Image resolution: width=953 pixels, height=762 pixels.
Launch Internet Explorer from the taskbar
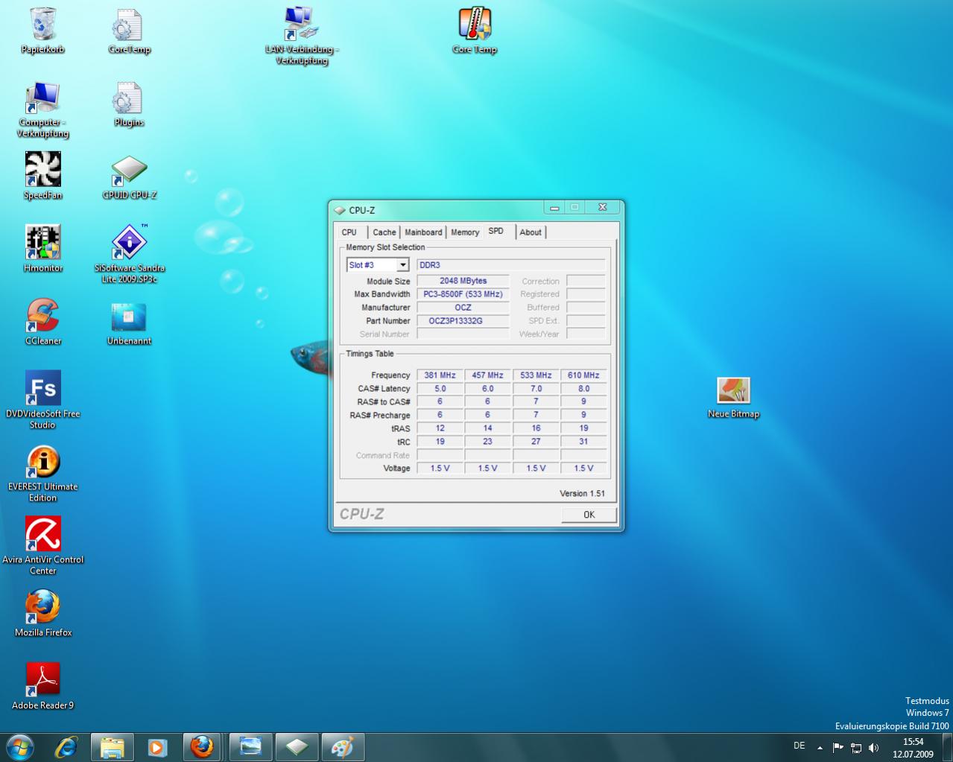pos(66,746)
